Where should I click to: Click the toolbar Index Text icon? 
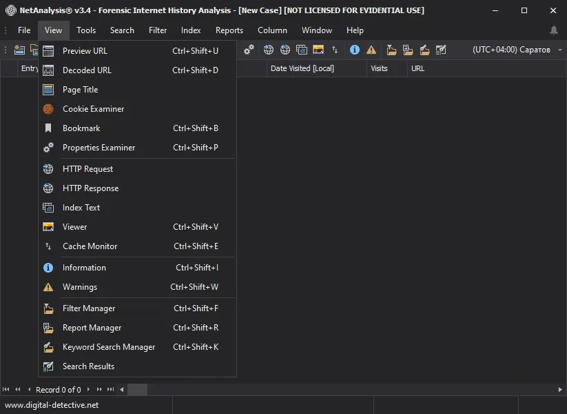[x=302, y=50]
